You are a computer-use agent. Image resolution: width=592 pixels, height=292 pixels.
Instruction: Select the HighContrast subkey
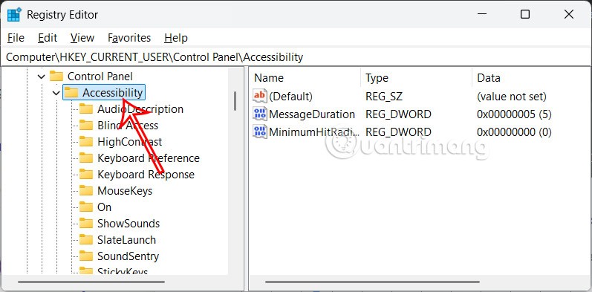pyautogui.click(x=129, y=142)
